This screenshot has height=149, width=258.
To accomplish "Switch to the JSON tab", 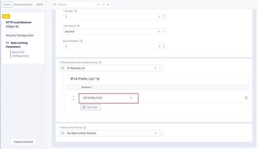I will (x=39, y=4).
